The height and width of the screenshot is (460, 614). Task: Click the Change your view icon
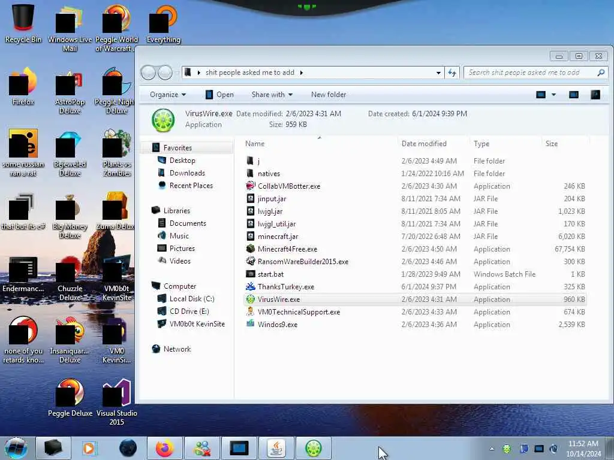(x=541, y=95)
